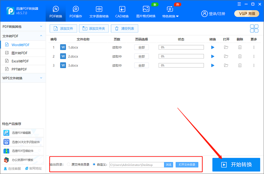This screenshot has width=264, height=174.
Task: Open 迅捷PDF编辑器 product link
Action: (23, 133)
